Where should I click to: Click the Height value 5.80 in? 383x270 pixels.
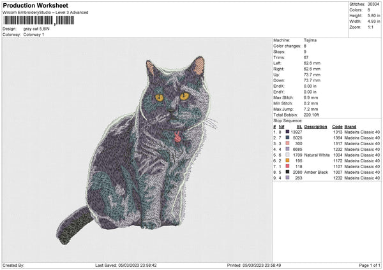point(373,15)
